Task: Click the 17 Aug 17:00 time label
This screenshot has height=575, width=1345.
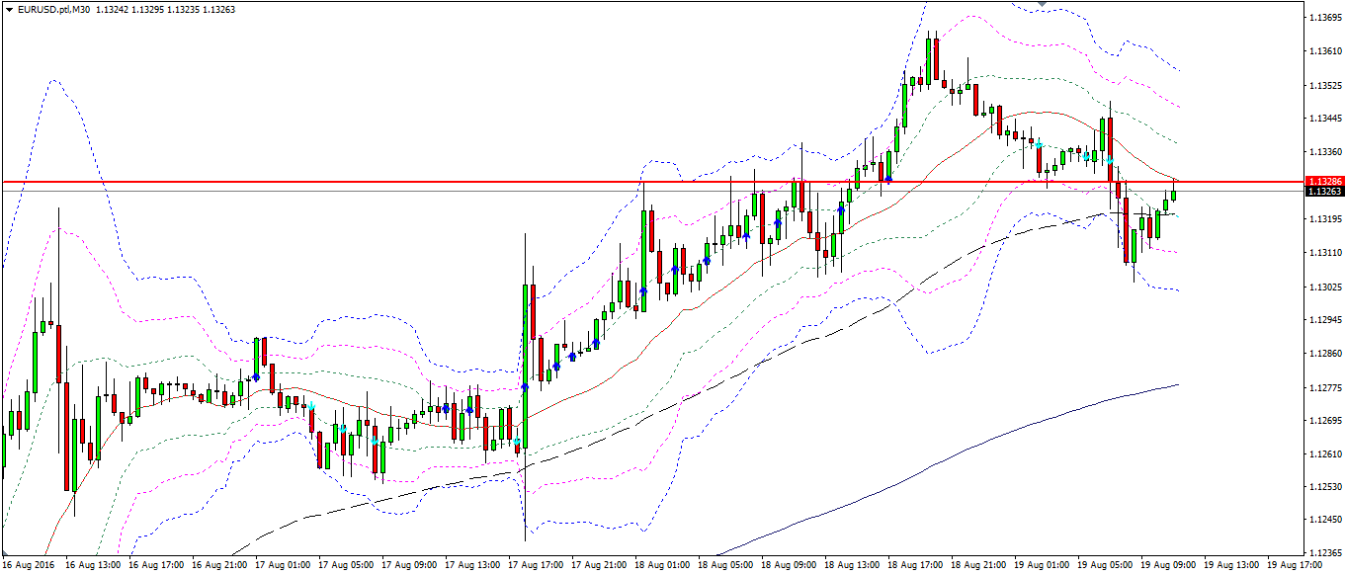Action: pos(536,566)
